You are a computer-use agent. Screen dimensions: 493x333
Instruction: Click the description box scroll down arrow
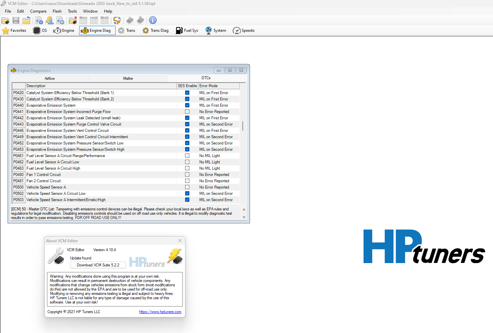coord(244,217)
